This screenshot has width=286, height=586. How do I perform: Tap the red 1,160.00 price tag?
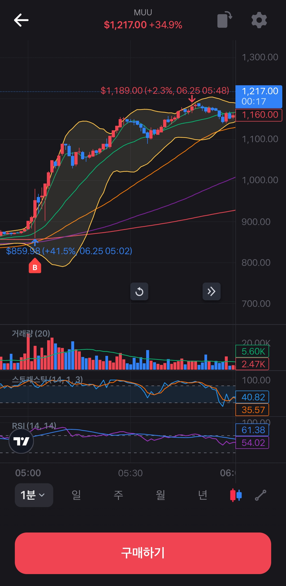click(x=259, y=115)
